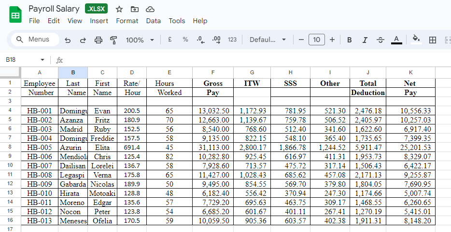Open the Insert menu
451x232 pixels.
[x=99, y=21]
